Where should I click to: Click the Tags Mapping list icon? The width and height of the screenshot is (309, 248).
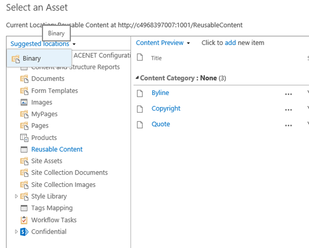[x=24, y=208]
